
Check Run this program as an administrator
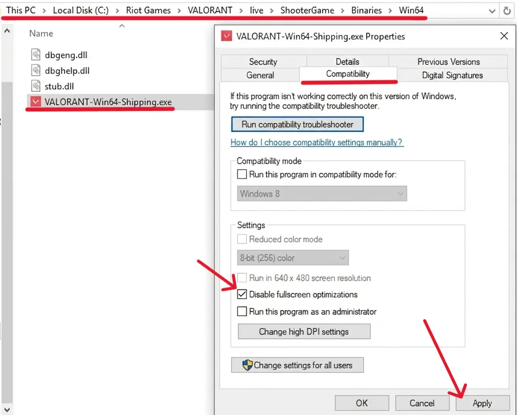tap(242, 311)
